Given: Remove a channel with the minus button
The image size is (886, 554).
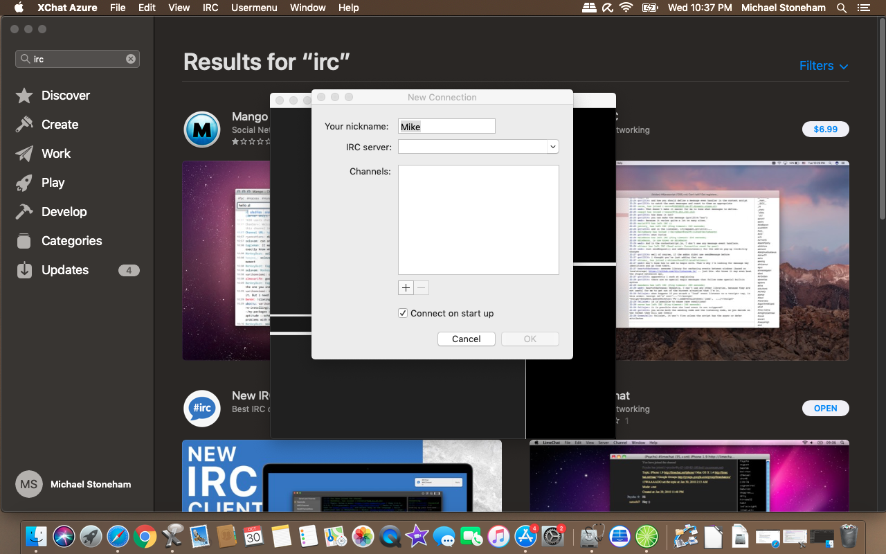Looking at the screenshot, I should pyautogui.click(x=422, y=287).
